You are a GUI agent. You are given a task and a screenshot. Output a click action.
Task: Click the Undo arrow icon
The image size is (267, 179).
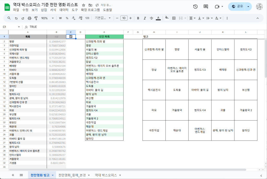point(16,18)
